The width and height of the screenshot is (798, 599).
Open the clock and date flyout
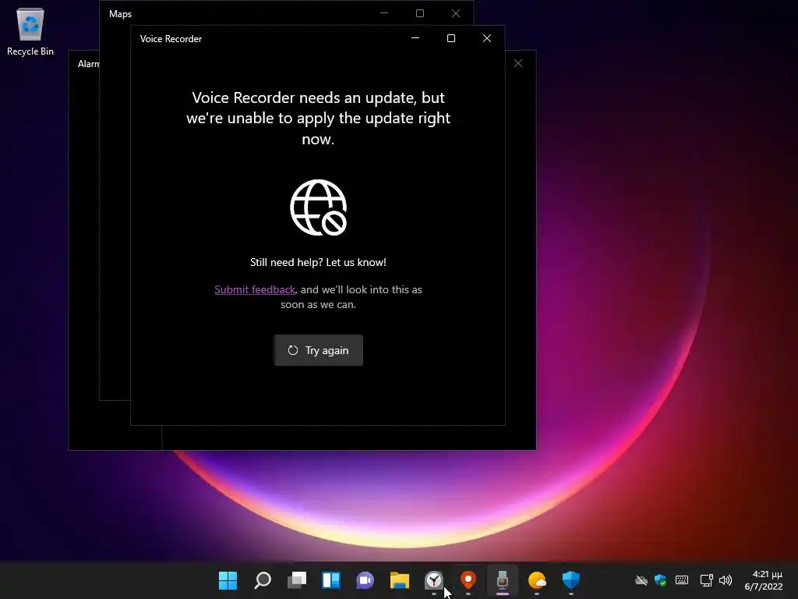tap(764, 580)
